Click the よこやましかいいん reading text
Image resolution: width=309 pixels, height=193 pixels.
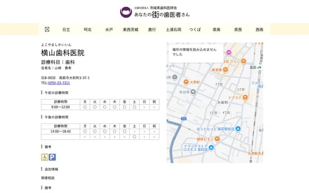(x=56, y=45)
